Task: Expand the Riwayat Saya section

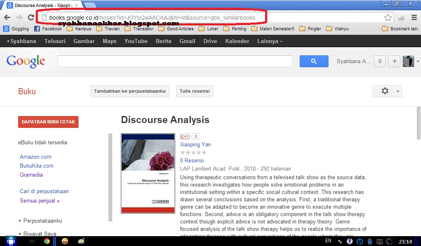Action: (x=37, y=234)
